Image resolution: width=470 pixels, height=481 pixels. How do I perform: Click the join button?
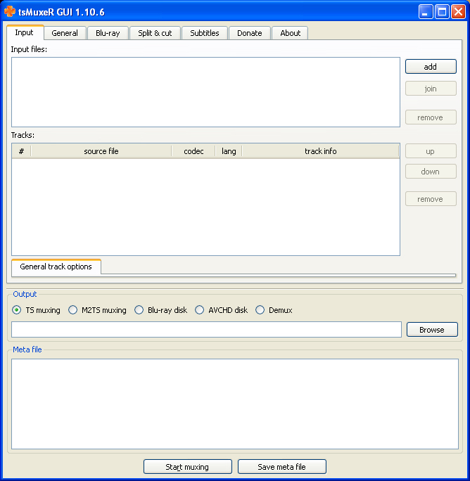tap(431, 89)
